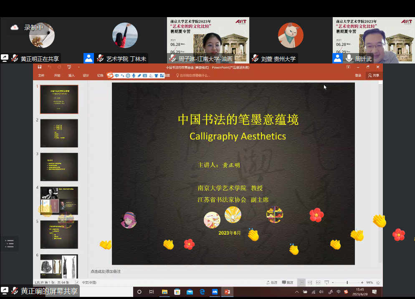Open the Quick Access Toolbar customize dropdown
This screenshot has height=299, width=415.
click(78, 67)
